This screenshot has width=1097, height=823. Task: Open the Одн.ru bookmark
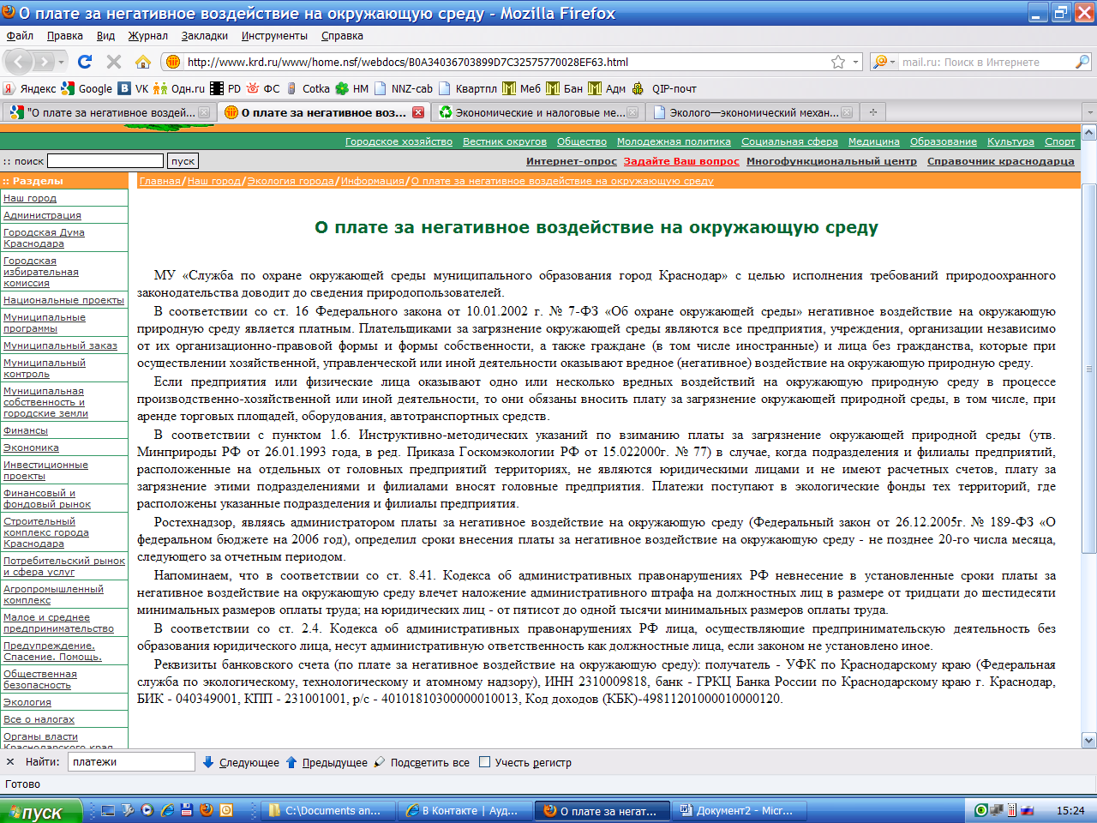click(180, 88)
